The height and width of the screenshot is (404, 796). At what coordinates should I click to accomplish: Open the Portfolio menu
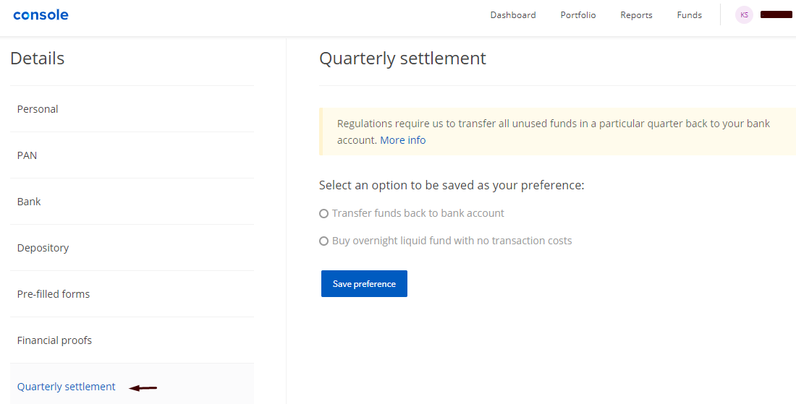[x=578, y=15]
